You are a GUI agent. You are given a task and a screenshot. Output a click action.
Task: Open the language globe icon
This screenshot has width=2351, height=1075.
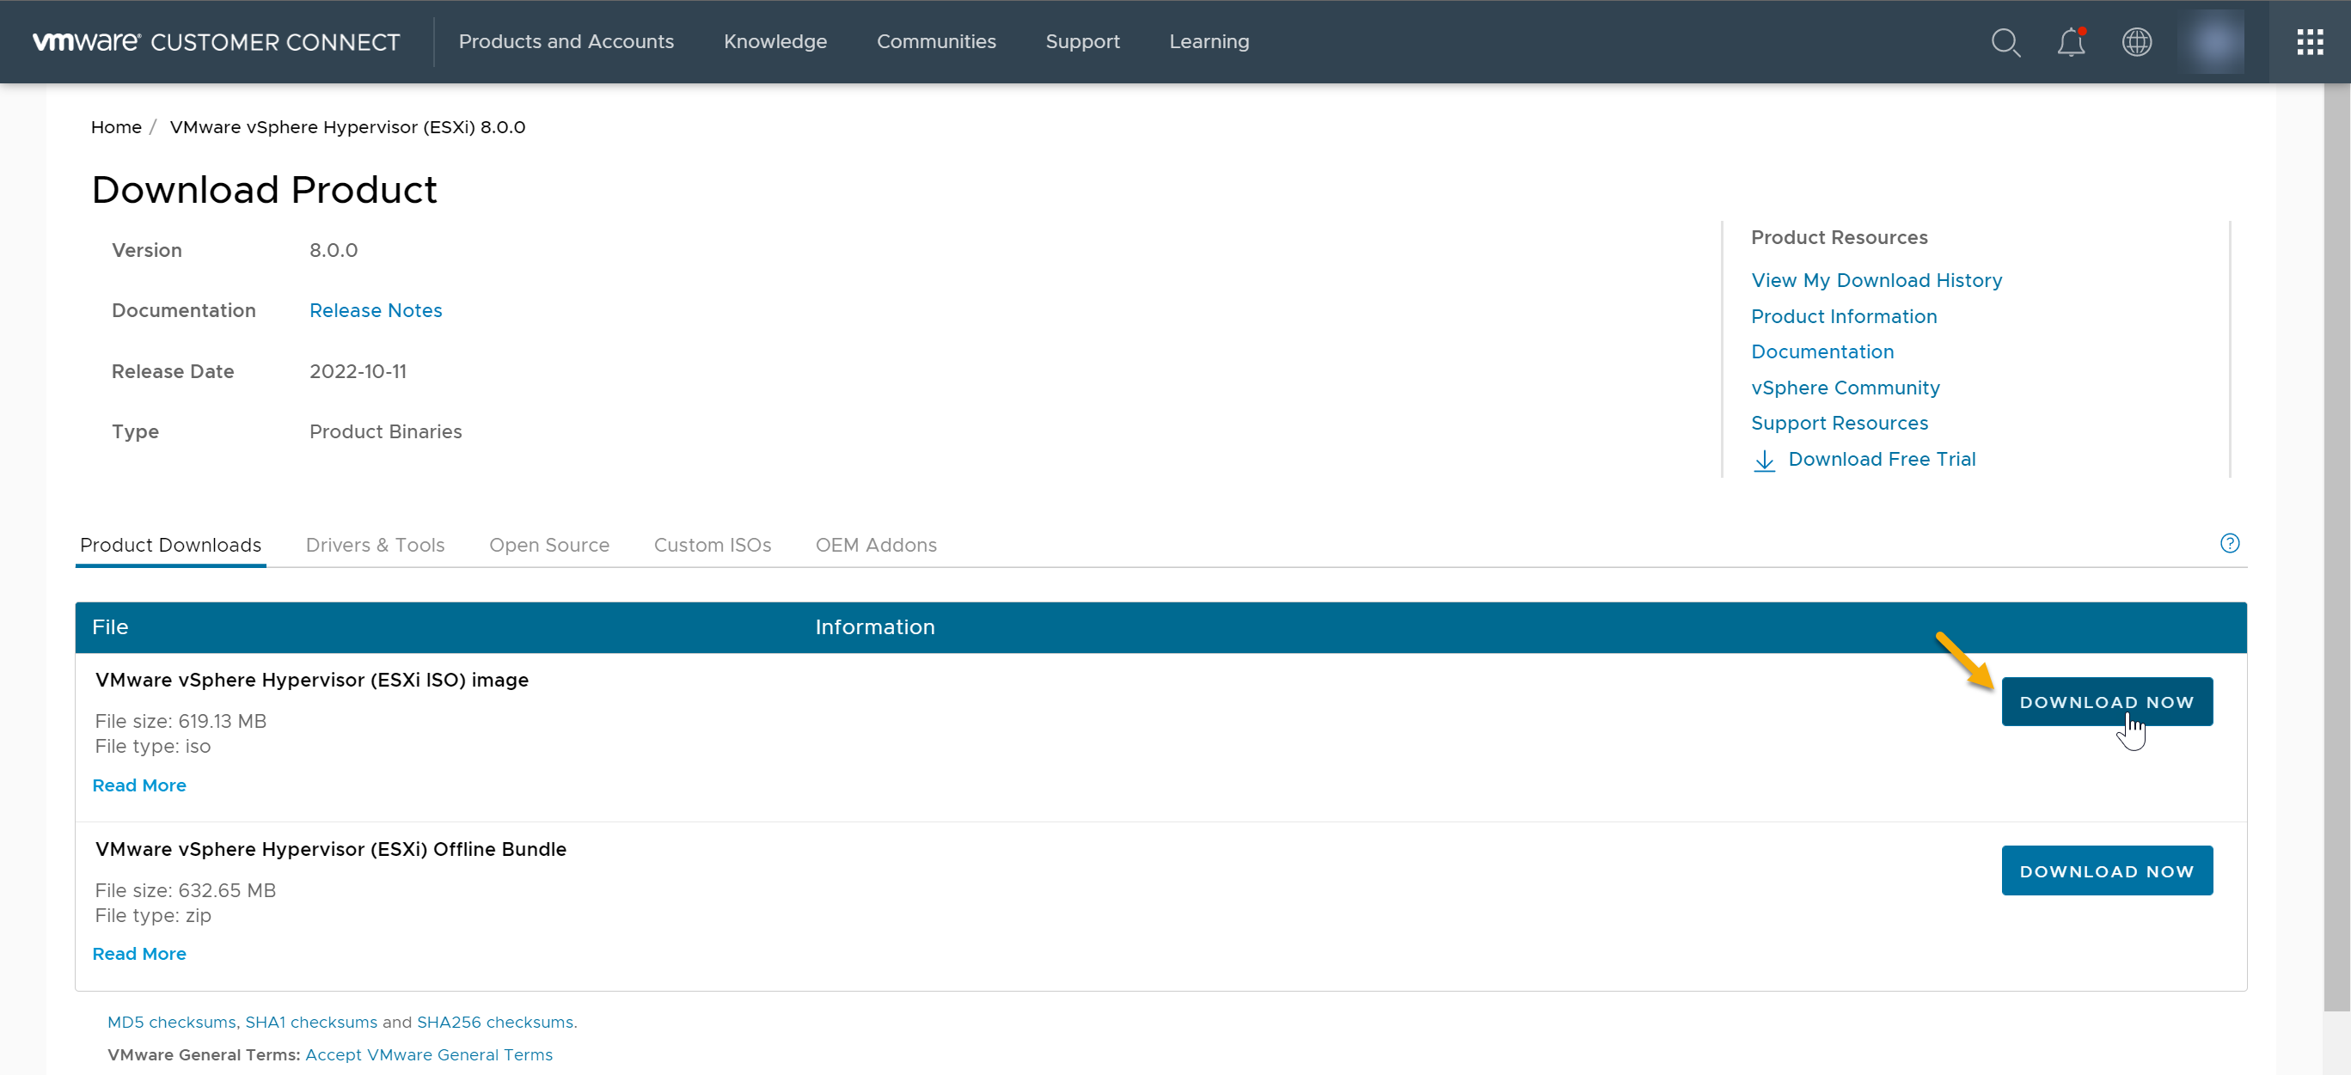(2136, 42)
